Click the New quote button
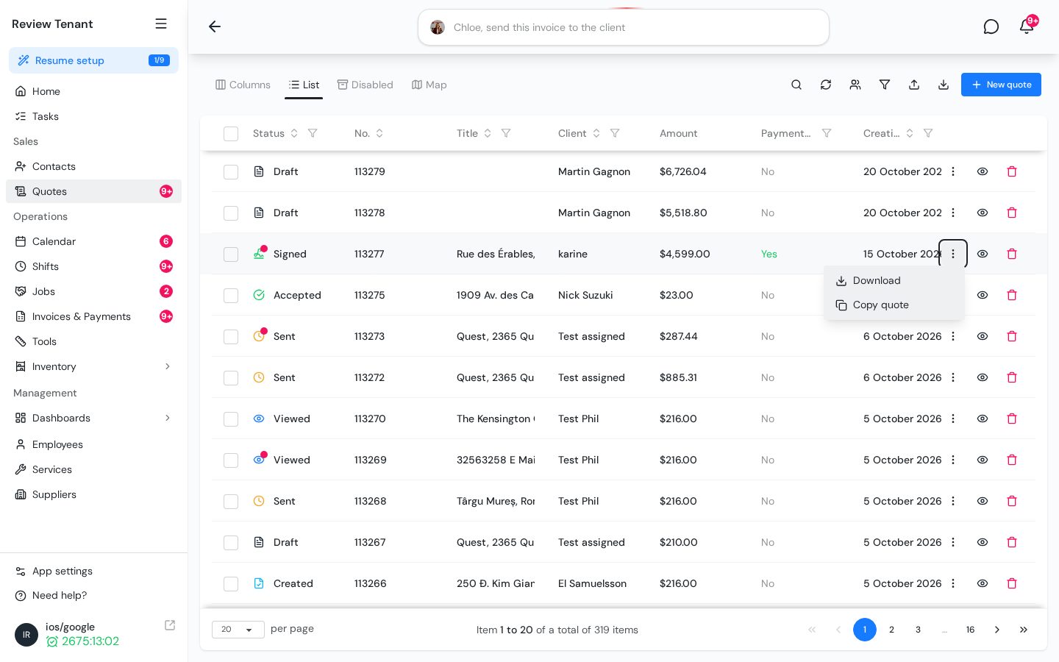The height and width of the screenshot is (662, 1059). click(1001, 85)
